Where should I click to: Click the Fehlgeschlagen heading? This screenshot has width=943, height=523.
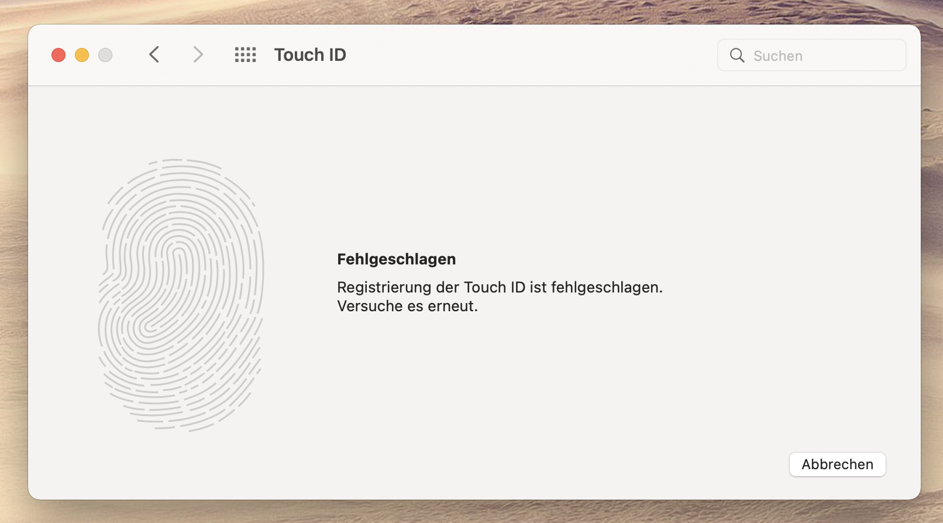(x=397, y=259)
